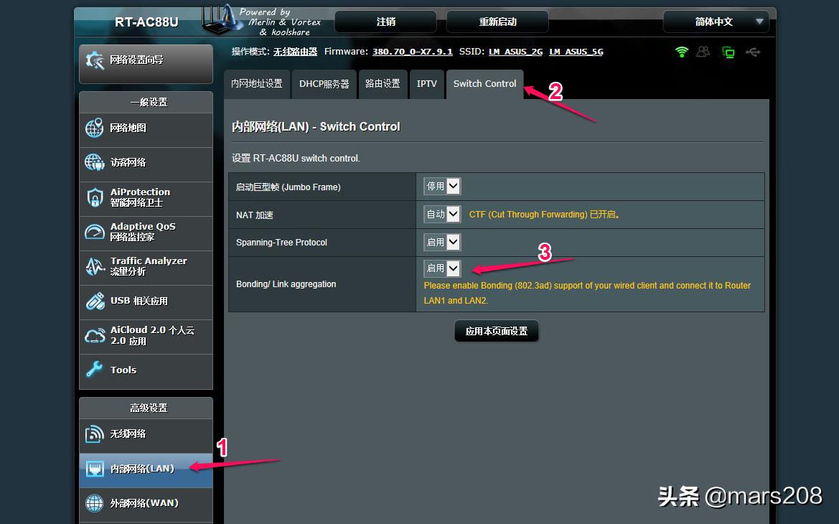Click the AiProtection shield icon

[95, 197]
